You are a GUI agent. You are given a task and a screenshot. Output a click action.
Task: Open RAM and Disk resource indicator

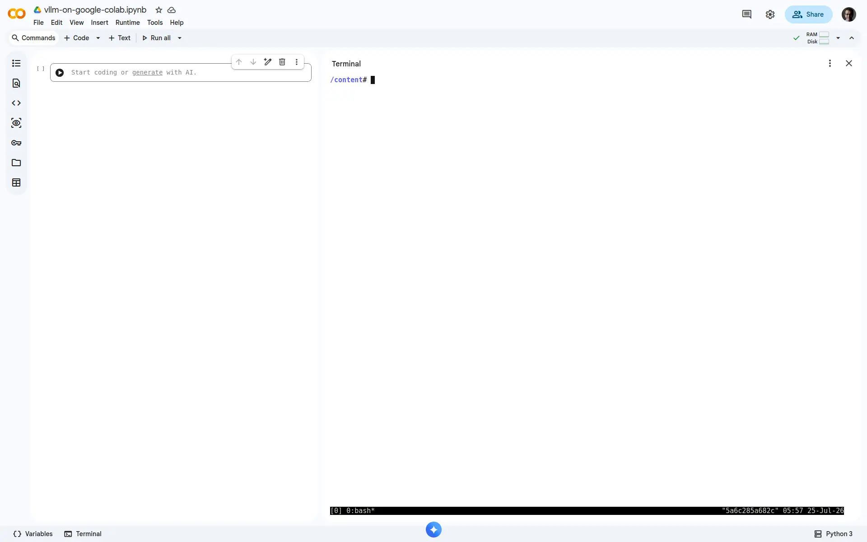pos(818,38)
